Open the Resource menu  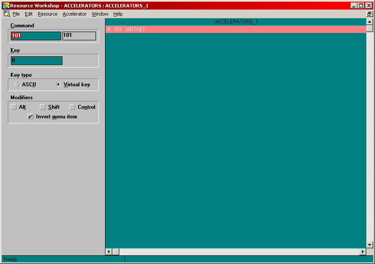coord(47,14)
